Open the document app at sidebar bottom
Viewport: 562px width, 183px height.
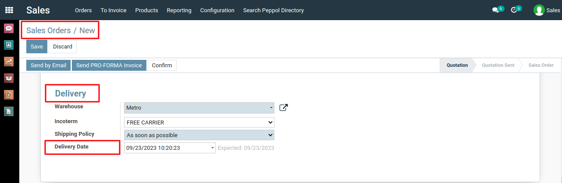9,111
